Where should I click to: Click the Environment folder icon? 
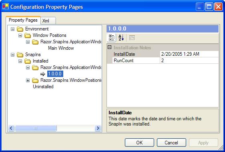click(x=20, y=29)
